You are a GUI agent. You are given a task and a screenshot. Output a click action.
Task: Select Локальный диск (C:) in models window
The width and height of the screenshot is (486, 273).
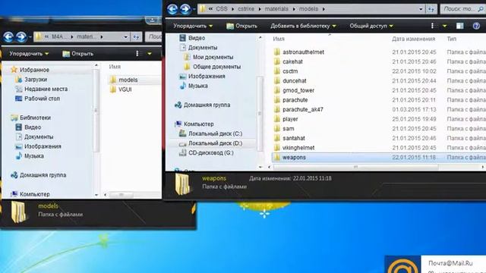pyautogui.click(x=211, y=133)
